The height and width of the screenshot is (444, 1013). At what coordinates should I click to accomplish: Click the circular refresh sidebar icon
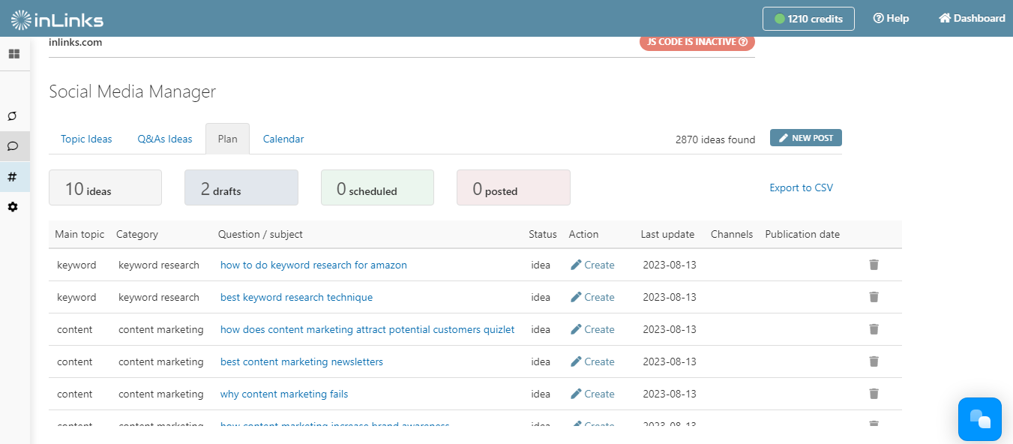click(13, 116)
